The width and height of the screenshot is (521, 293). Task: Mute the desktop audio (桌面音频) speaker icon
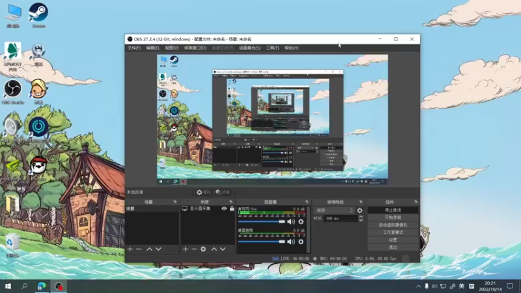291,242
